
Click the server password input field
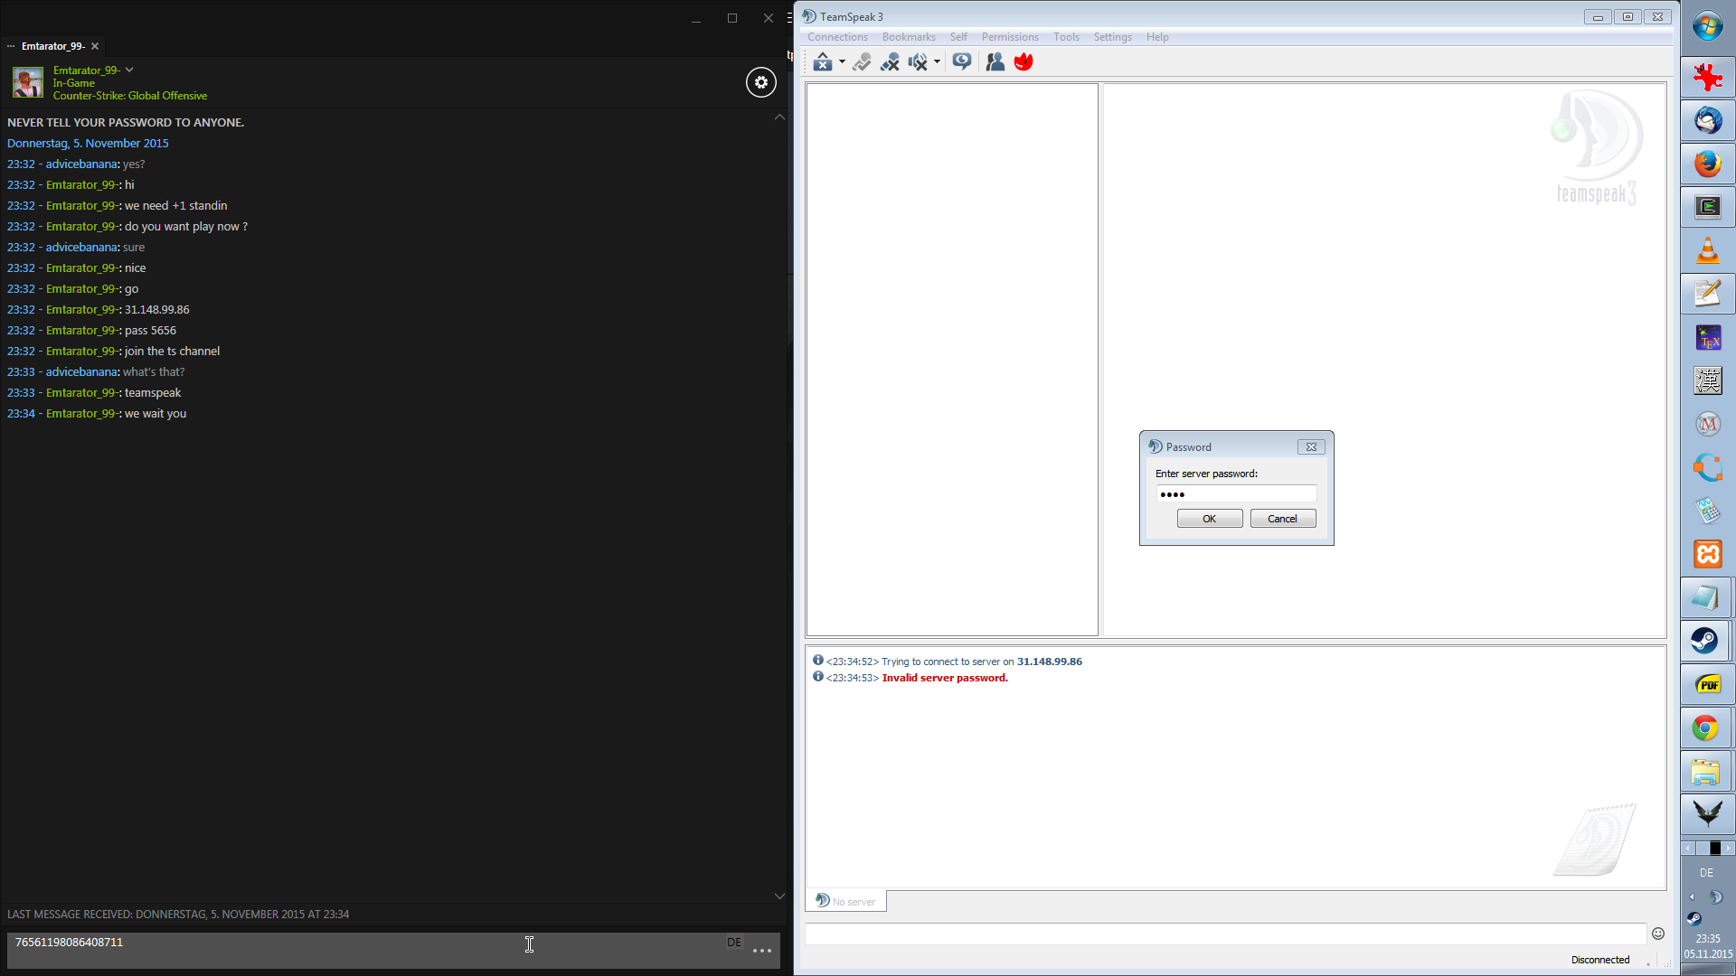[1235, 494]
